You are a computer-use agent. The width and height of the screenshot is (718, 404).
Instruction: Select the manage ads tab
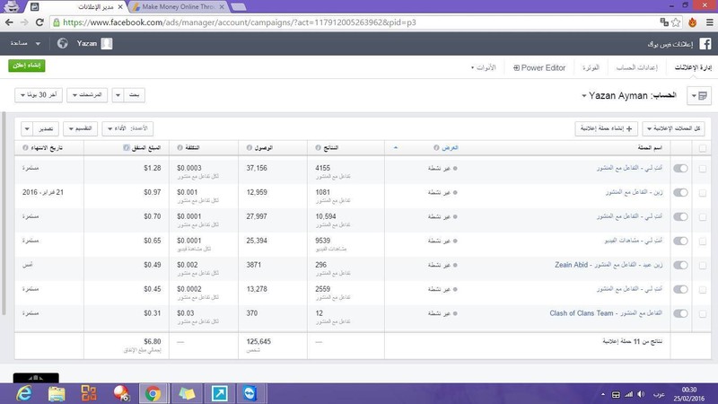(693, 68)
